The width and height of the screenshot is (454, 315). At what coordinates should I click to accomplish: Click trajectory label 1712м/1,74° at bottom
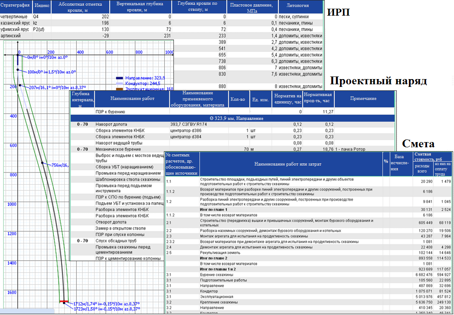(x=107, y=303)
